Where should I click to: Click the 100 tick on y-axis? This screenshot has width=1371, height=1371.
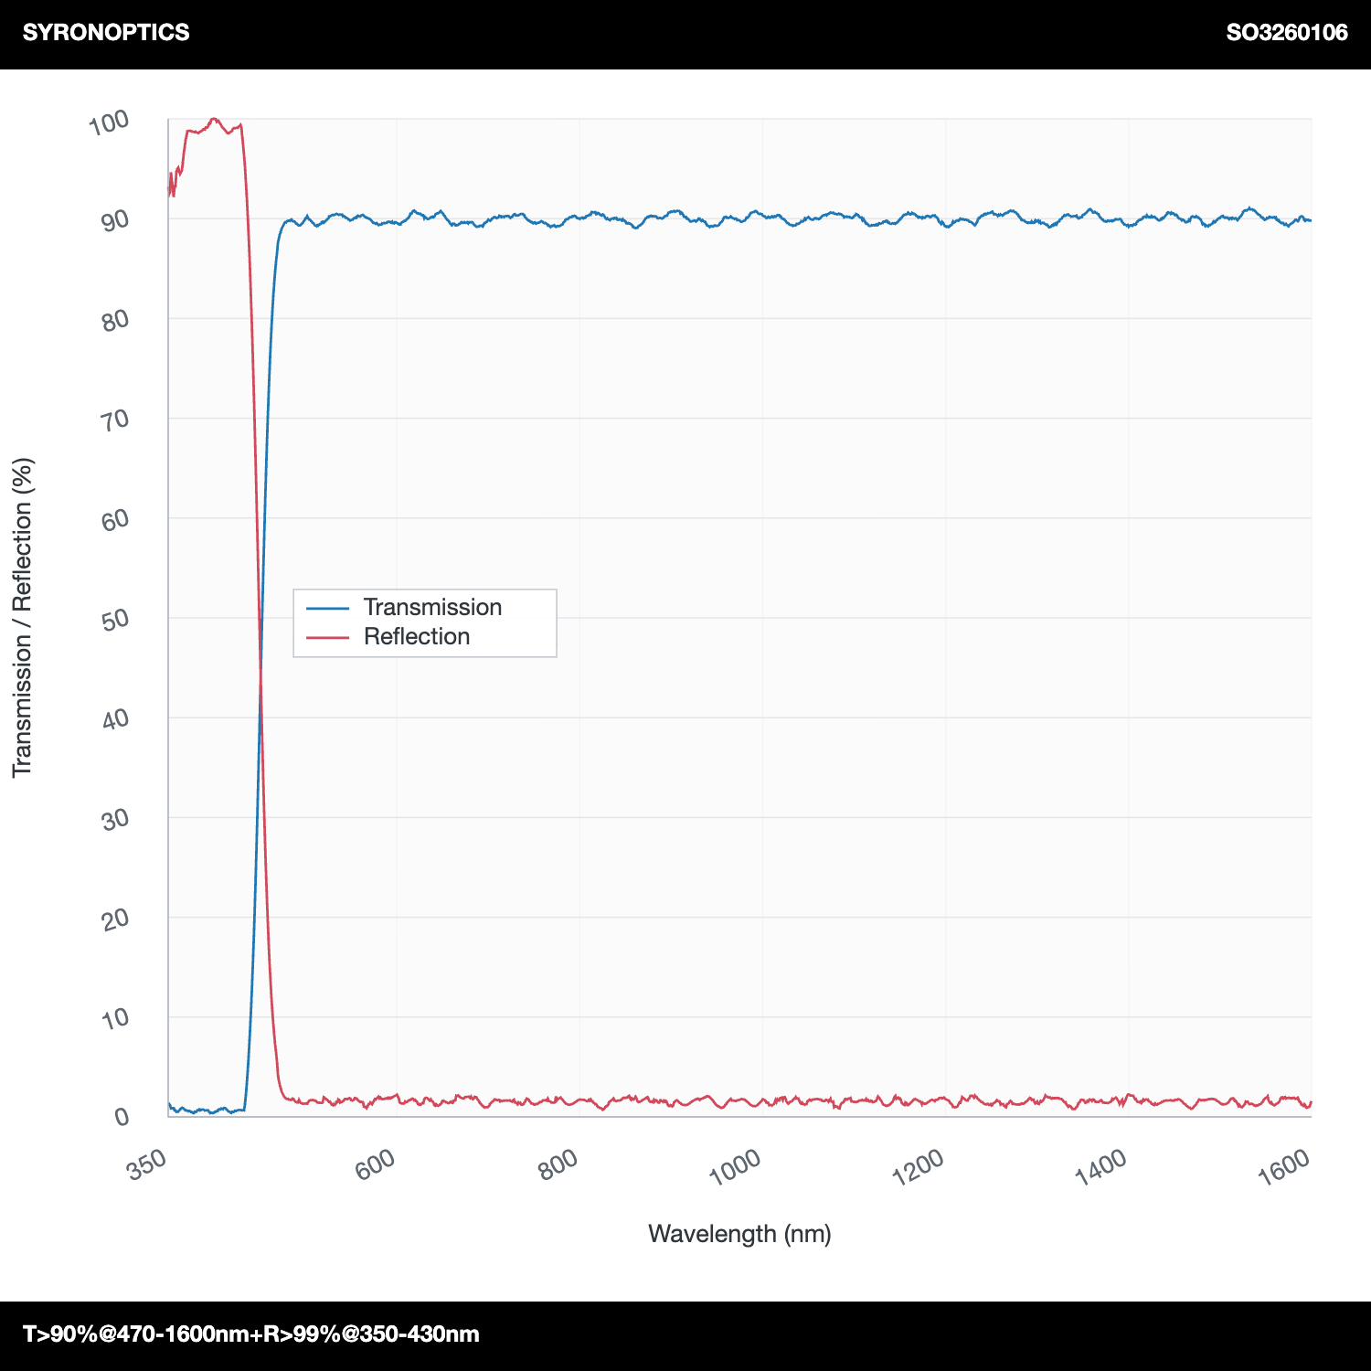(x=109, y=122)
